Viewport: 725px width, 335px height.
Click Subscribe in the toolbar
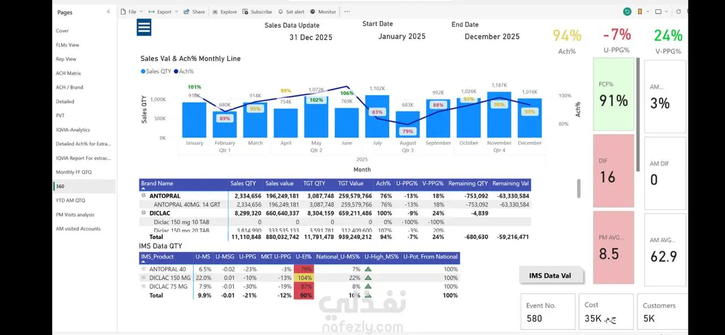(257, 12)
